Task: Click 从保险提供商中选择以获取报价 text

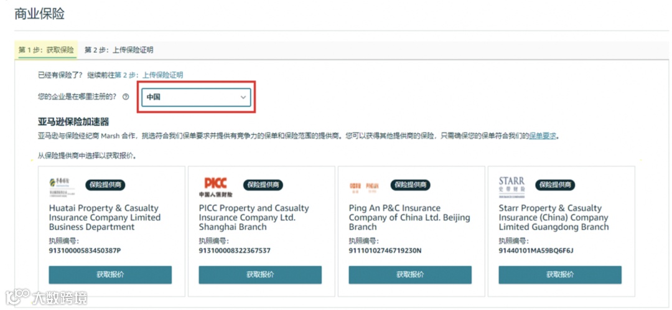Action: click(x=87, y=156)
